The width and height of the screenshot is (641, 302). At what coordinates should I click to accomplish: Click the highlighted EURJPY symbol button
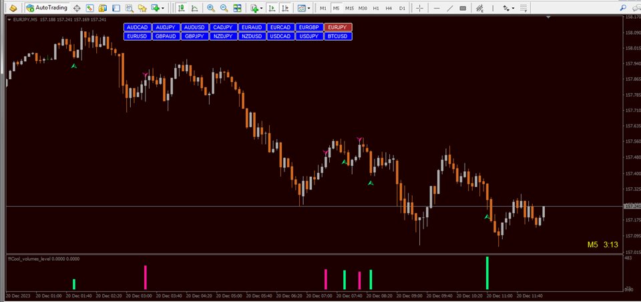click(338, 27)
